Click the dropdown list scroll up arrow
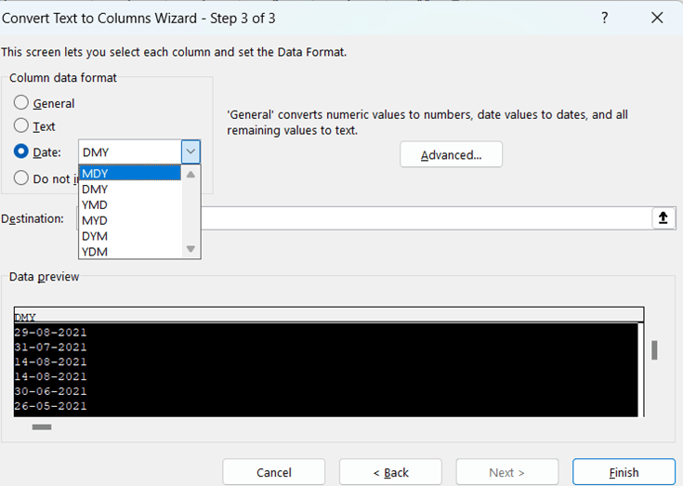 [190, 174]
